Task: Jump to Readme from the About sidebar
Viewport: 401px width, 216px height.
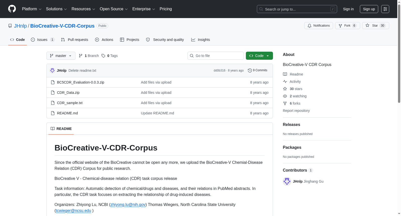Action: (x=293, y=74)
